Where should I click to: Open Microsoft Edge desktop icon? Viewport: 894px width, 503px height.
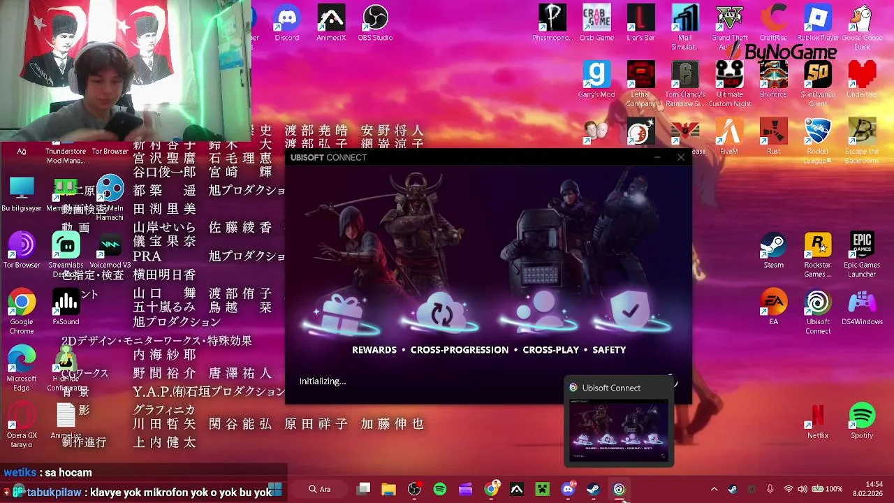coord(22,367)
